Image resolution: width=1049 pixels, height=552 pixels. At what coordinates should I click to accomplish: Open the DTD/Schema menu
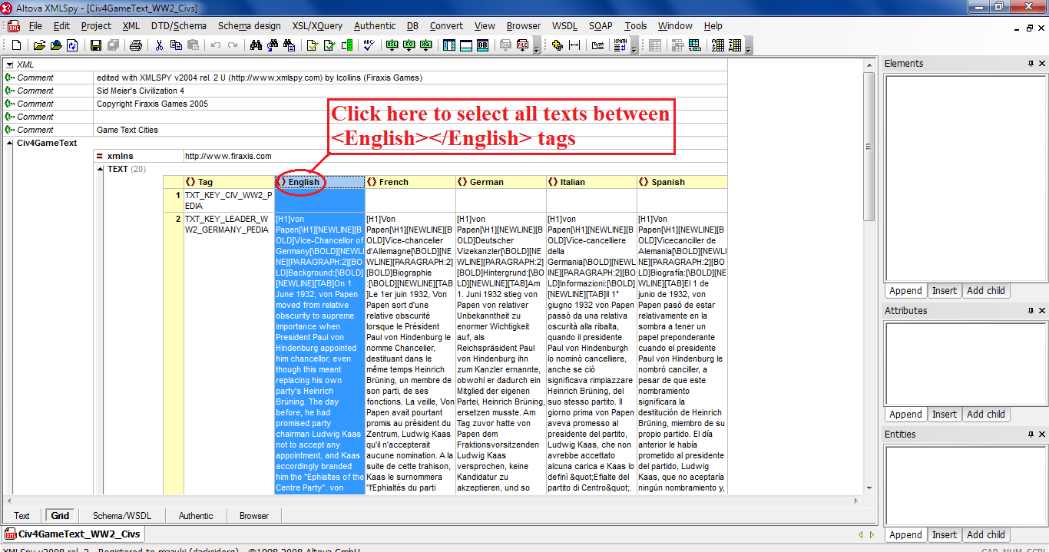click(179, 26)
